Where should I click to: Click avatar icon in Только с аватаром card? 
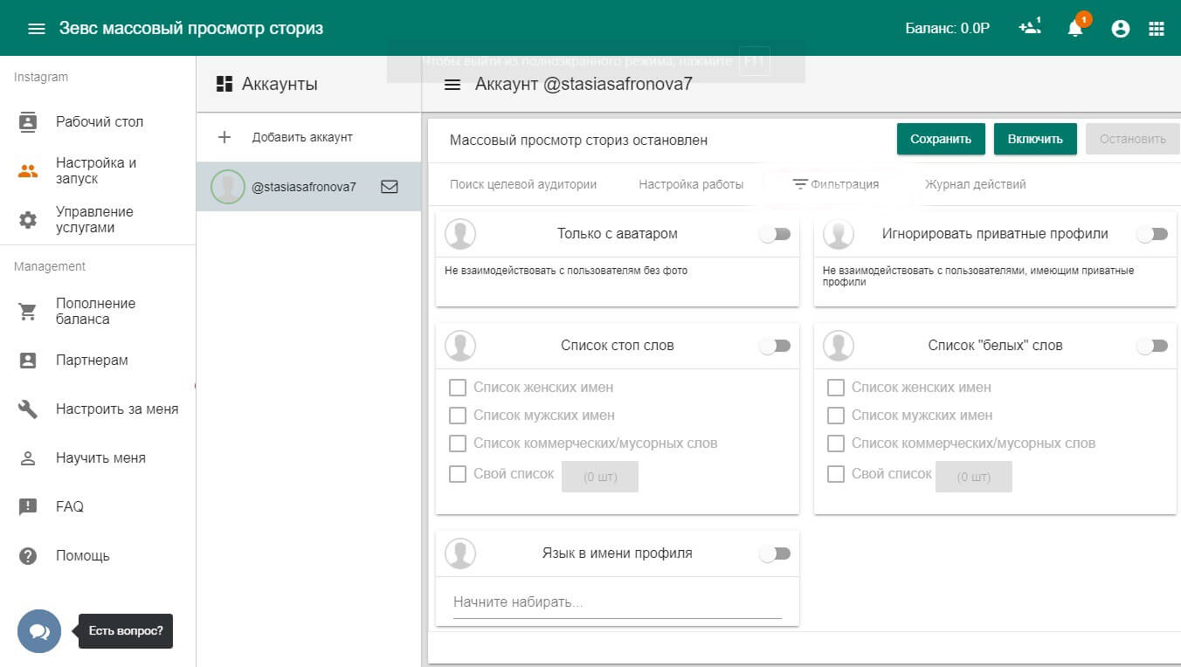[460, 234]
